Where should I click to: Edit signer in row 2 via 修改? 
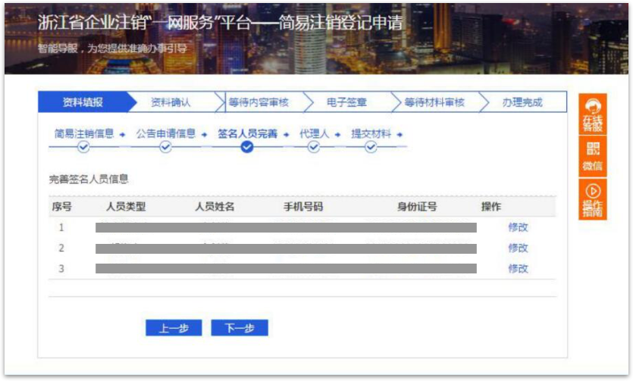tap(518, 248)
